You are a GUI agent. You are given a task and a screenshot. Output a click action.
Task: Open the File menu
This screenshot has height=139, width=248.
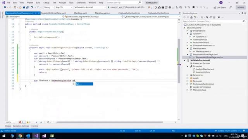[9, 3]
